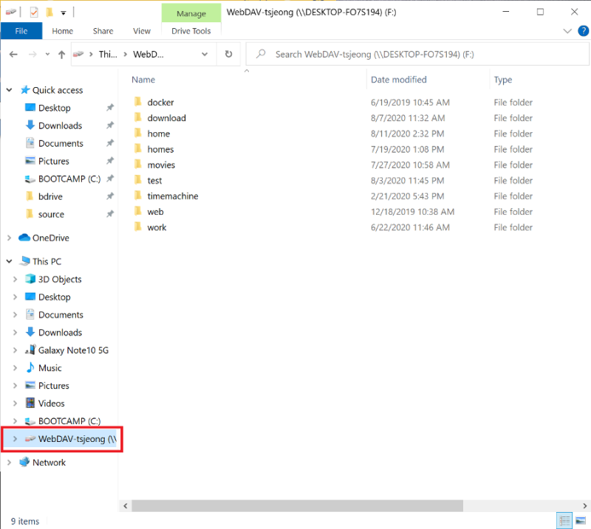The width and height of the screenshot is (591, 529).
Task: Open the Customize Quick Access Toolbar dropdown
Action: pyautogui.click(x=64, y=13)
